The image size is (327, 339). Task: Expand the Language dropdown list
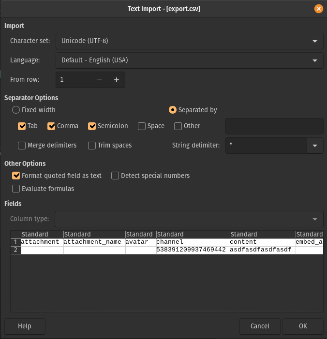[x=189, y=60]
